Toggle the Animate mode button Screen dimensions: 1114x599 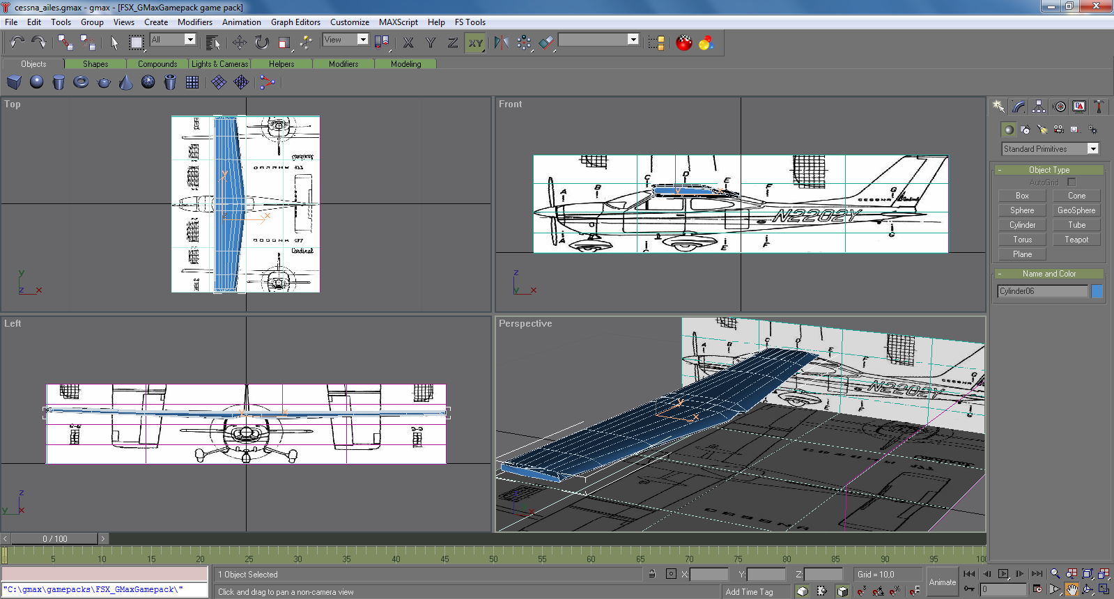click(943, 582)
